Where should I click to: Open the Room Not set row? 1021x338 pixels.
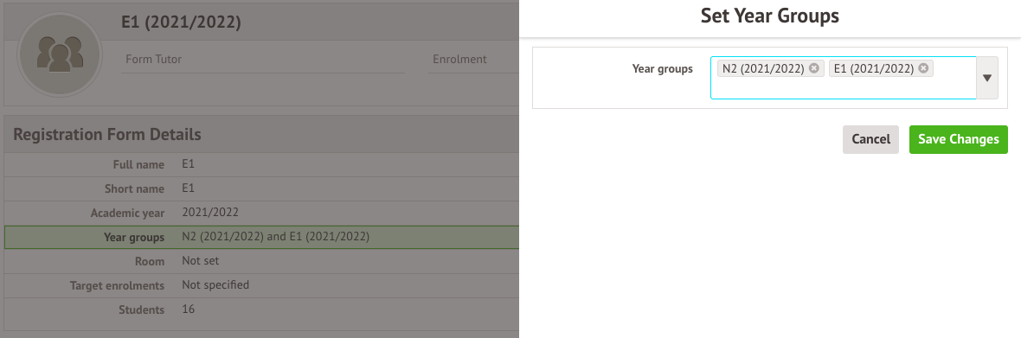point(262,261)
